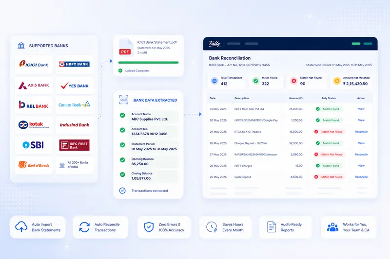
Task: Click the first green pill in Tally header
Action: (x=356, y=44)
